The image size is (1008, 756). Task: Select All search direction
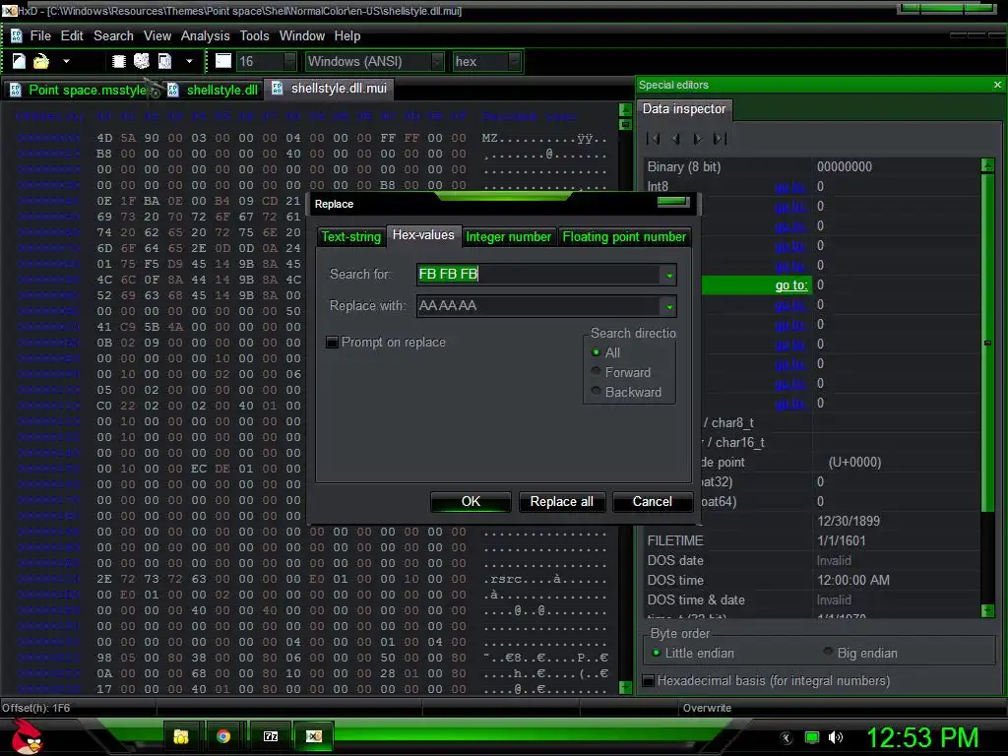pyautogui.click(x=596, y=352)
